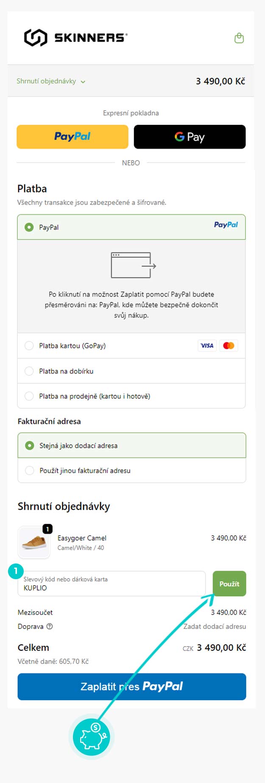Viewport: 265px width, 783px height.
Task: Click the Easygoer Camel shoe thumbnail
Action: [x=34, y=542]
